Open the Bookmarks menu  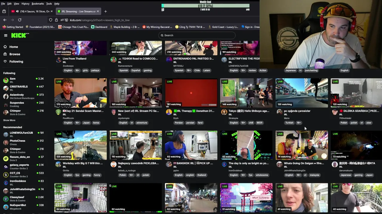(x=38, y=4)
